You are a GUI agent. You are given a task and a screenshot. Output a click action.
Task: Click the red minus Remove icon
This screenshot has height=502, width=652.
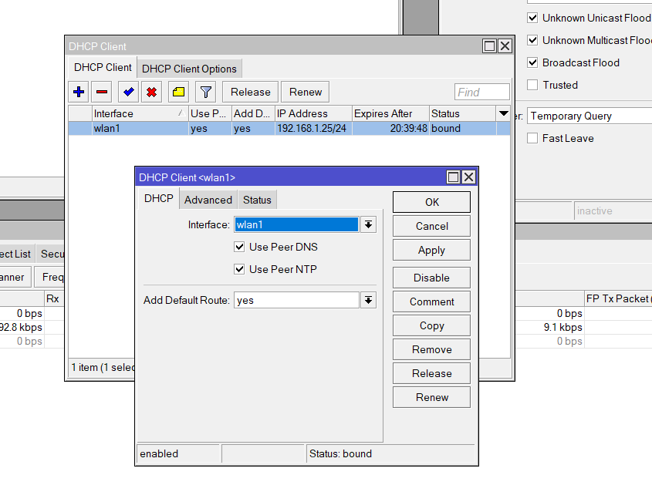click(x=102, y=92)
